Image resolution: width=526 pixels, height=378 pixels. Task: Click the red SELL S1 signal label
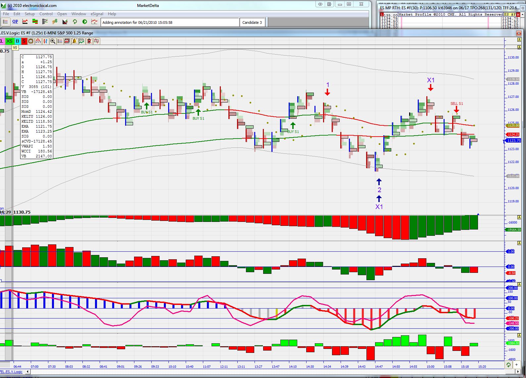pyautogui.click(x=456, y=104)
